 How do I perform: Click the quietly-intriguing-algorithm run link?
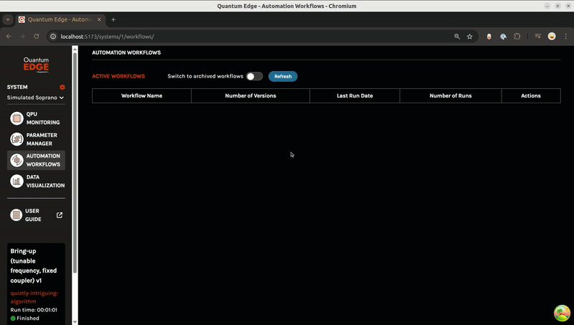34,297
